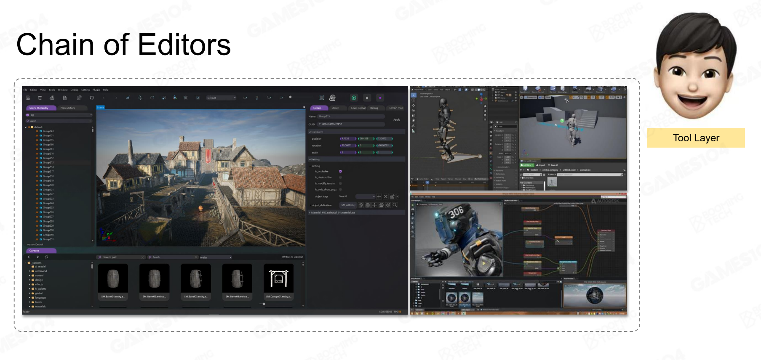Expand the Material_MICastleWall_01 section

[310, 213]
